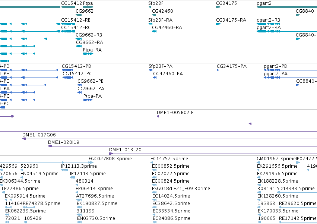Viewport: 317px width, 224px height.
Task: Select BAC end DME1-005B02.F
Action: [x=175, y=113]
